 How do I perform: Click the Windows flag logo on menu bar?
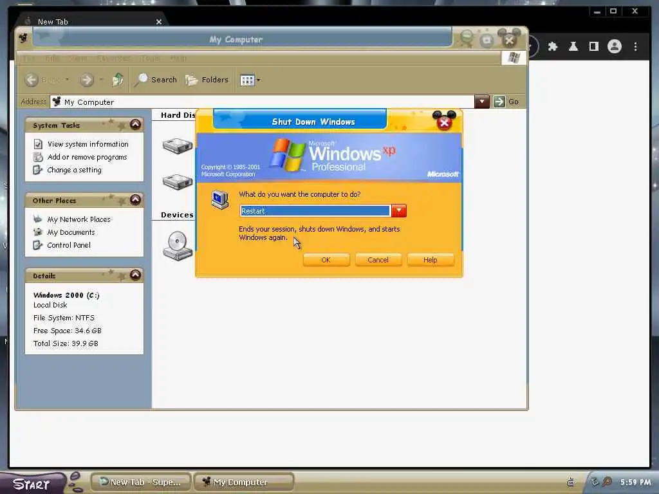tap(514, 57)
